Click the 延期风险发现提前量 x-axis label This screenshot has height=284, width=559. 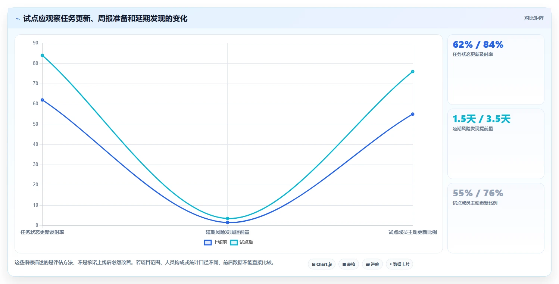click(x=227, y=232)
